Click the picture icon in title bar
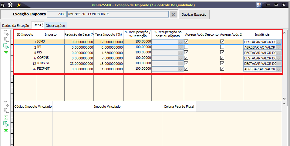The width and height of the screenshot is (290, 146). point(259,5)
